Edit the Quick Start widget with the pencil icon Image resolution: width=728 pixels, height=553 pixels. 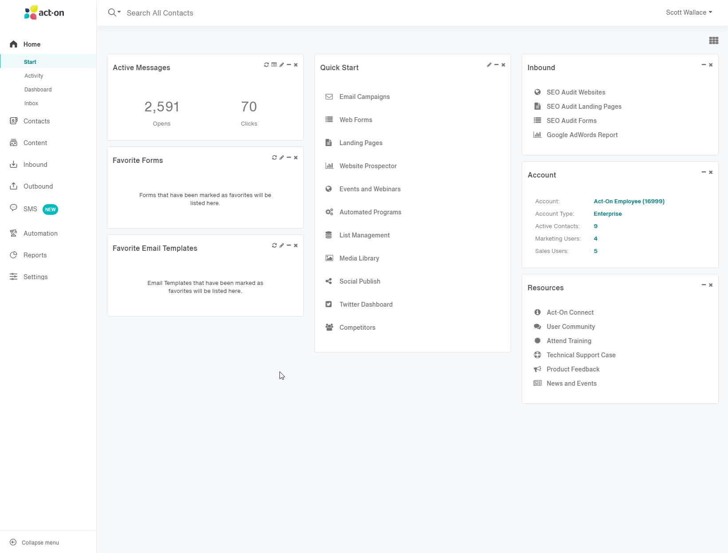coord(489,65)
